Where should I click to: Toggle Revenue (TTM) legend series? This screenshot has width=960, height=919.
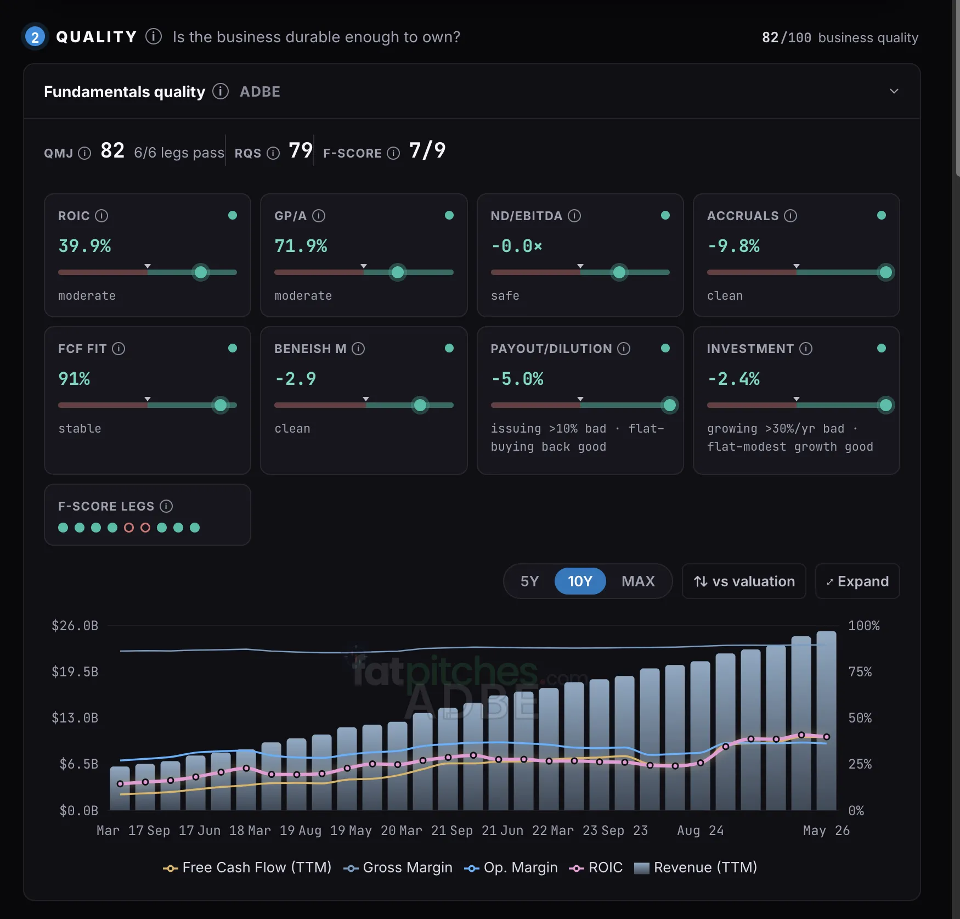(696, 867)
